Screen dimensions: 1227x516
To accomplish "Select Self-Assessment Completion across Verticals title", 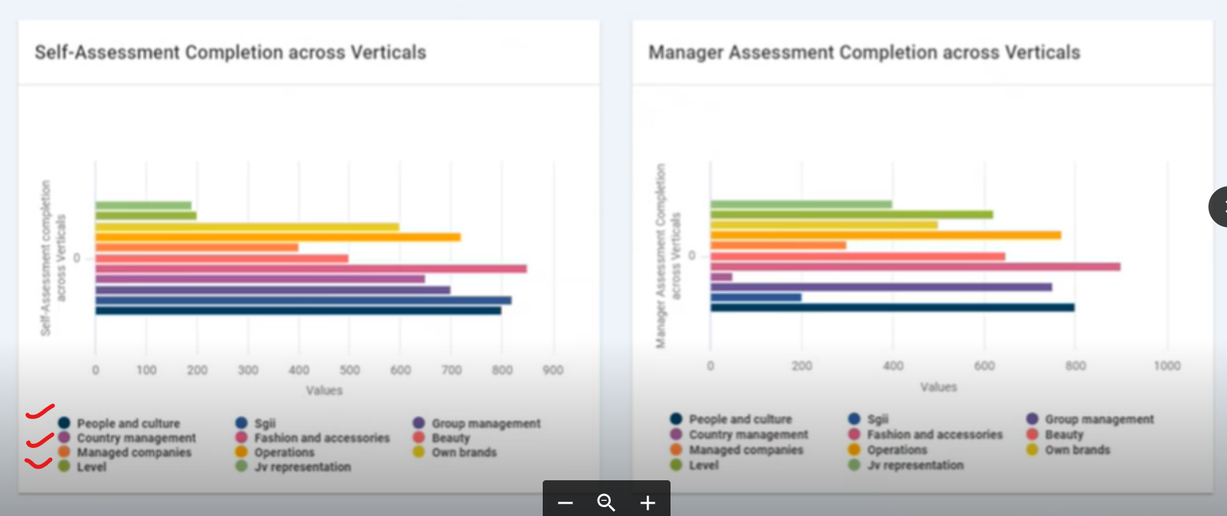I will click(230, 52).
